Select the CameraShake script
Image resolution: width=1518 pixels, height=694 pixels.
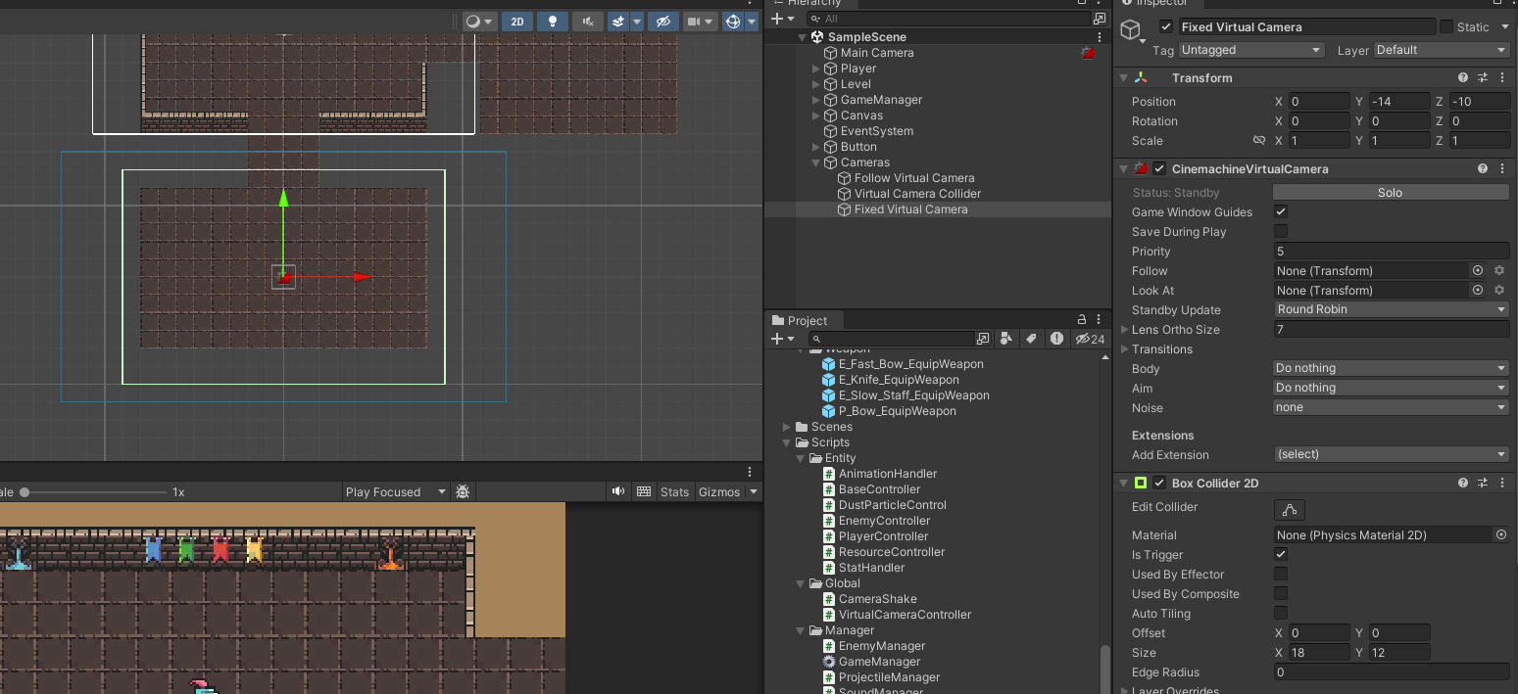(877, 599)
